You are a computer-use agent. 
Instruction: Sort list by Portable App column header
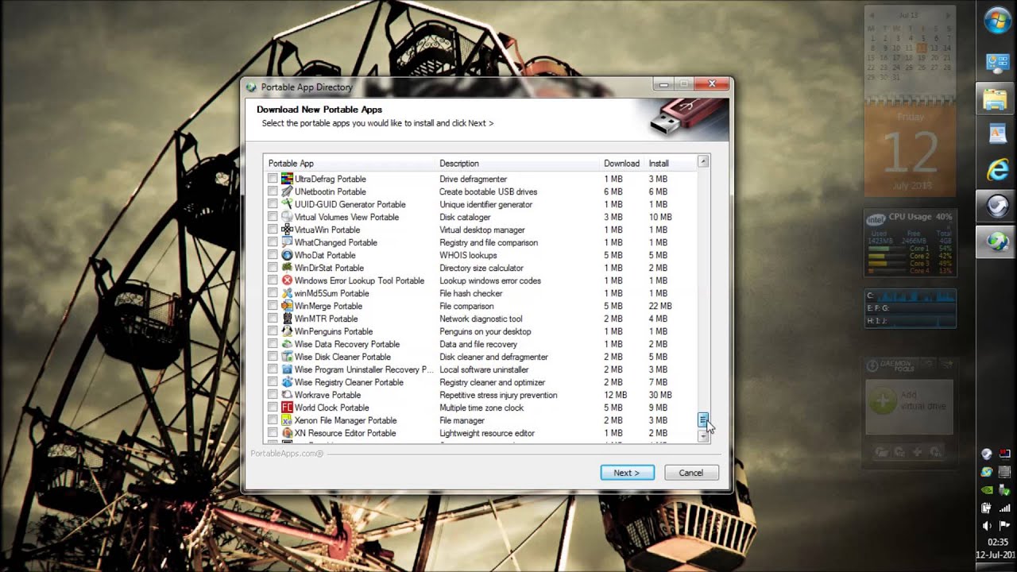click(x=350, y=163)
